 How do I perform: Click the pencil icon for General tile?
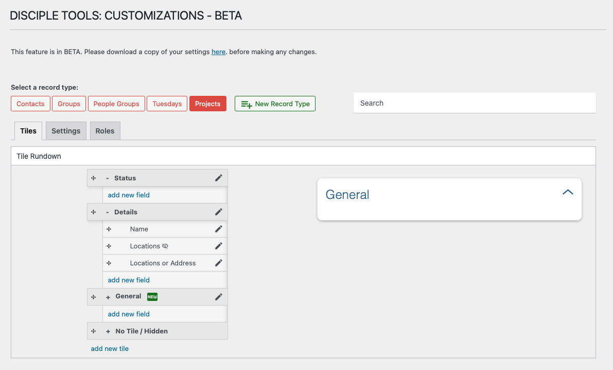(x=219, y=297)
